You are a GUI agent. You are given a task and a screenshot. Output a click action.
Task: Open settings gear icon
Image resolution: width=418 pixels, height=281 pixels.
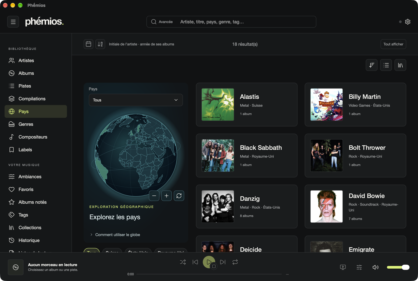pos(408,22)
